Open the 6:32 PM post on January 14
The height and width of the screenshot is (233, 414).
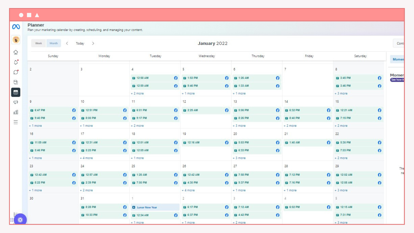click(x=308, y=110)
